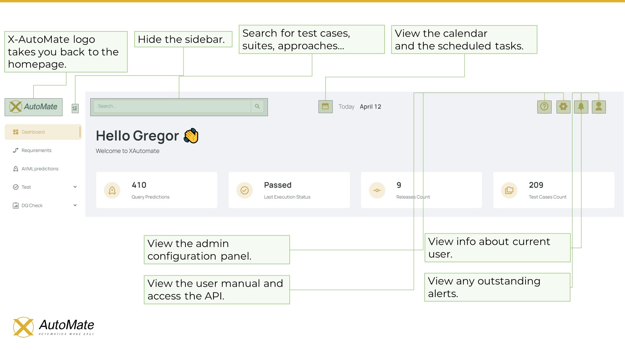Open the 209 Test Cases Count card
Screen dimensions: 625x350
[554, 190]
